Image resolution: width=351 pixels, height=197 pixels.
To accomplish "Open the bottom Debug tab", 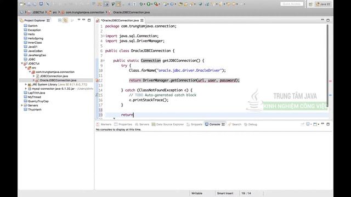I will [251, 124].
